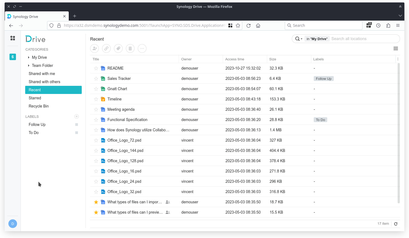This screenshot has width=409, height=238.
Task: Open a new Firefox tab
Action: click(x=75, y=16)
